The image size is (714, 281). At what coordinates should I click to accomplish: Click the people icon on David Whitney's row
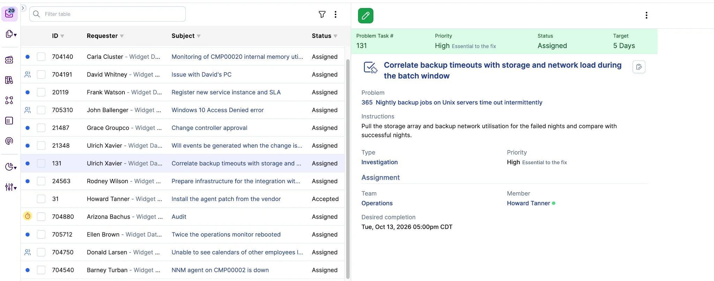28,75
